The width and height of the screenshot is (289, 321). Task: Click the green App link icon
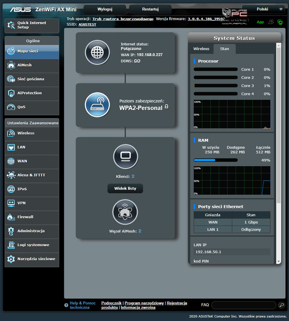(261, 22)
